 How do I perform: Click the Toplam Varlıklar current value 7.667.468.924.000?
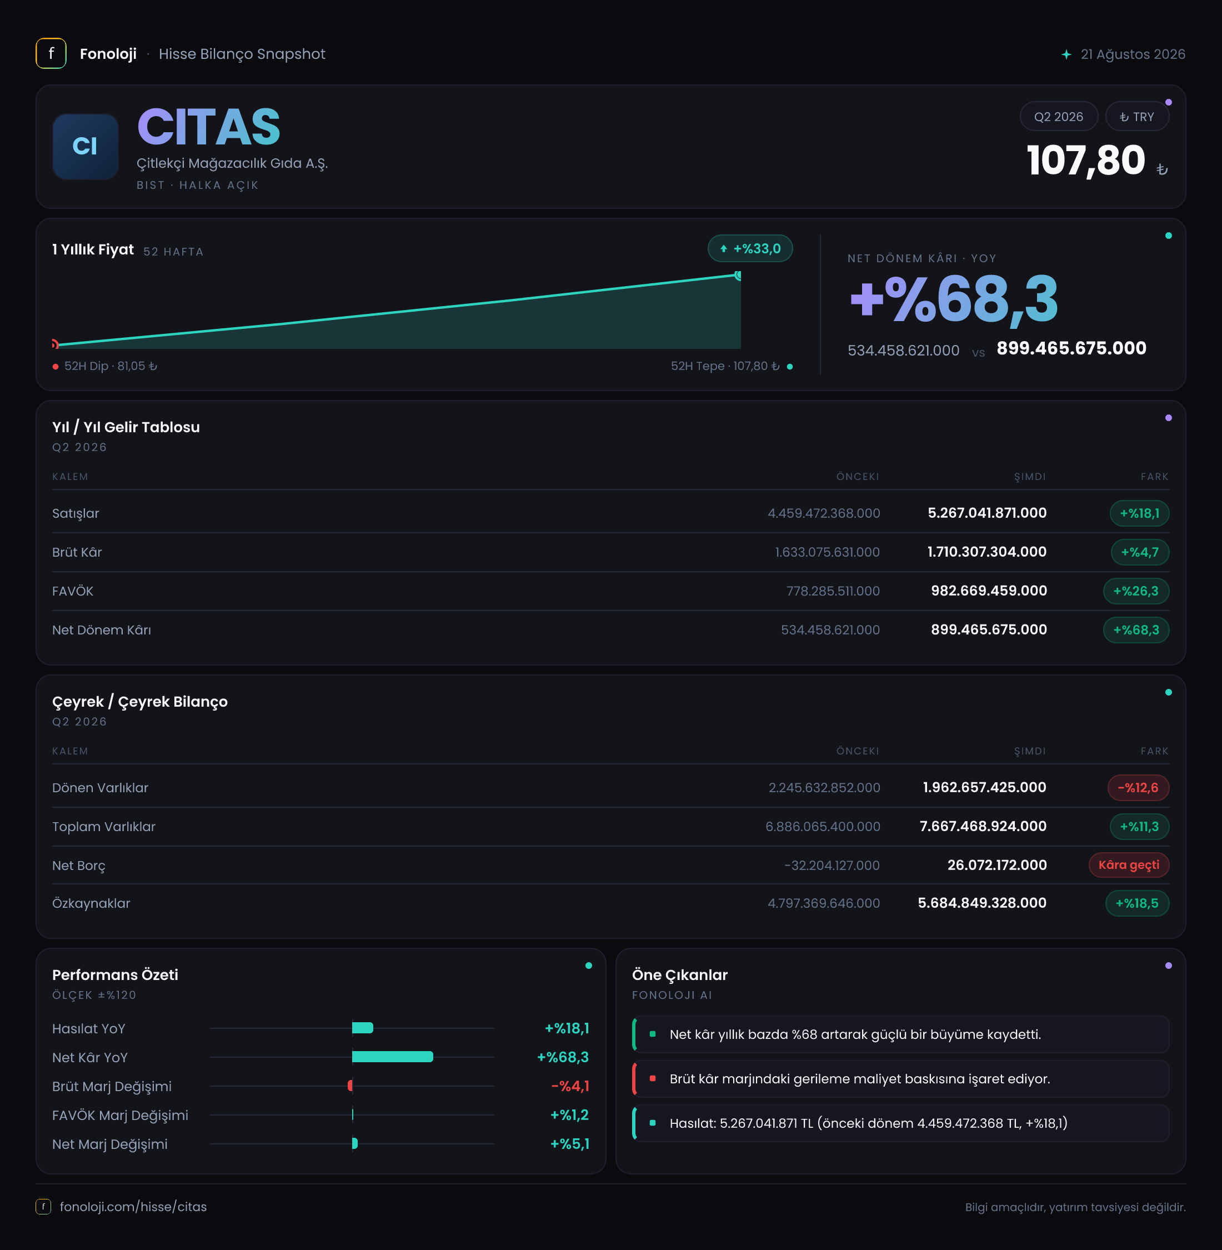click(x=983, y=826)
